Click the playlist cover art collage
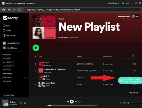 pos(44,27)
